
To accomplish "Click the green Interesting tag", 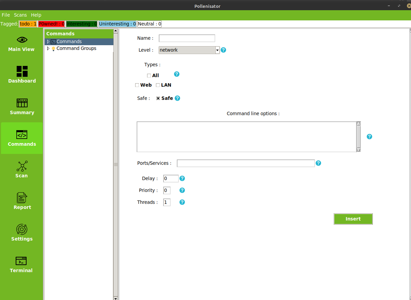I will (x=82, y=24).
